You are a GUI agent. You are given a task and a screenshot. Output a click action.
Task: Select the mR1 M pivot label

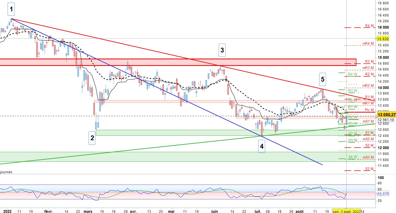tap(368, 103)
